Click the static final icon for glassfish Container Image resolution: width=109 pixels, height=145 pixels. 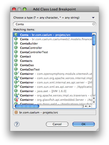pos(17,99)
